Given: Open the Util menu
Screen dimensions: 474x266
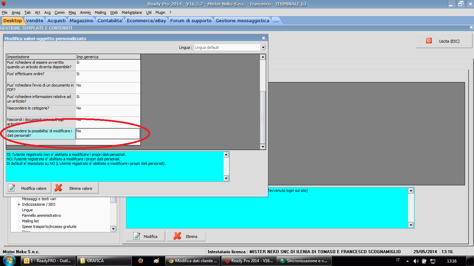Looking at the screenshot, I should (149, 12).
